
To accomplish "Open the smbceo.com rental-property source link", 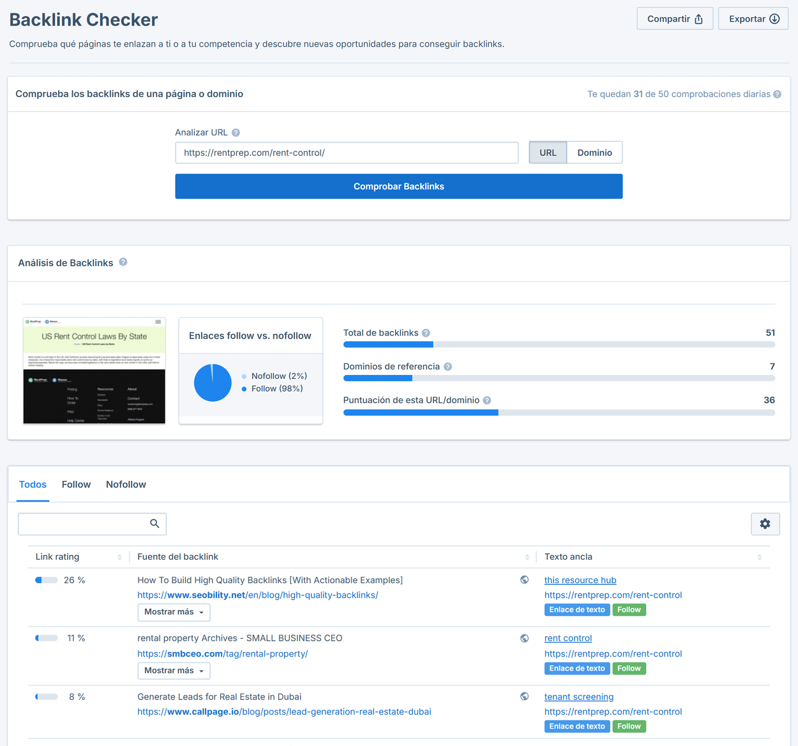I will tap(223, 654).
